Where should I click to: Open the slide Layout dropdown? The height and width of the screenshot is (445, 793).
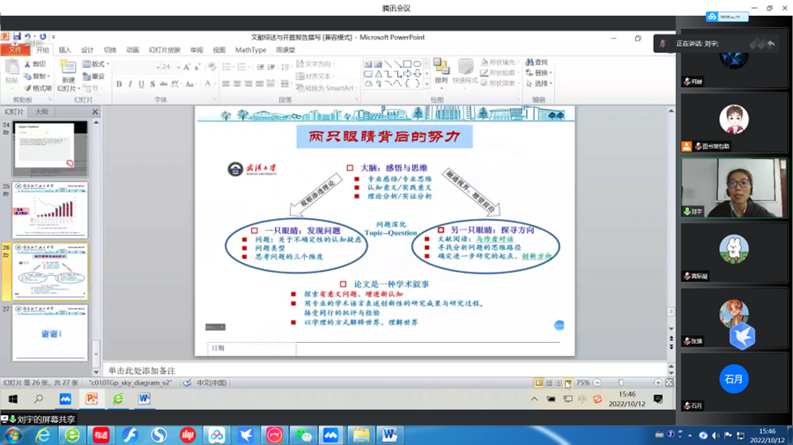point(97,64)
